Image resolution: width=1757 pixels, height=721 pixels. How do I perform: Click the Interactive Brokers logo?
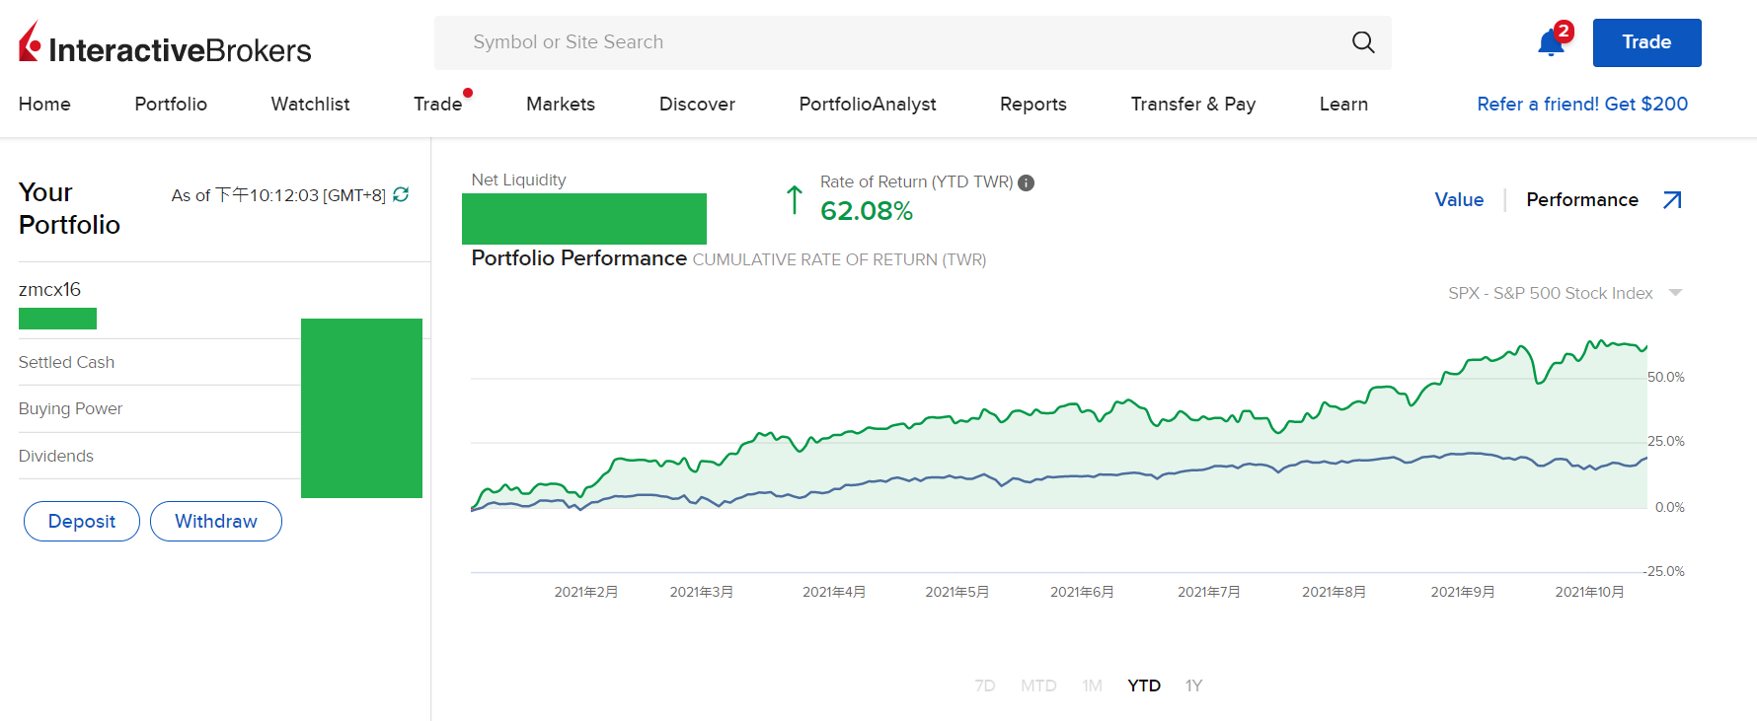pyautogui.click(x=165, y=44)
